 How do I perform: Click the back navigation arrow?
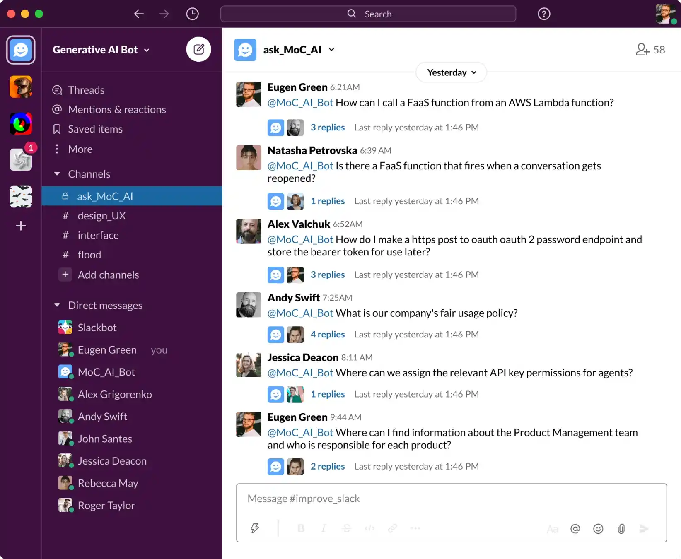(x=139, y=14)
